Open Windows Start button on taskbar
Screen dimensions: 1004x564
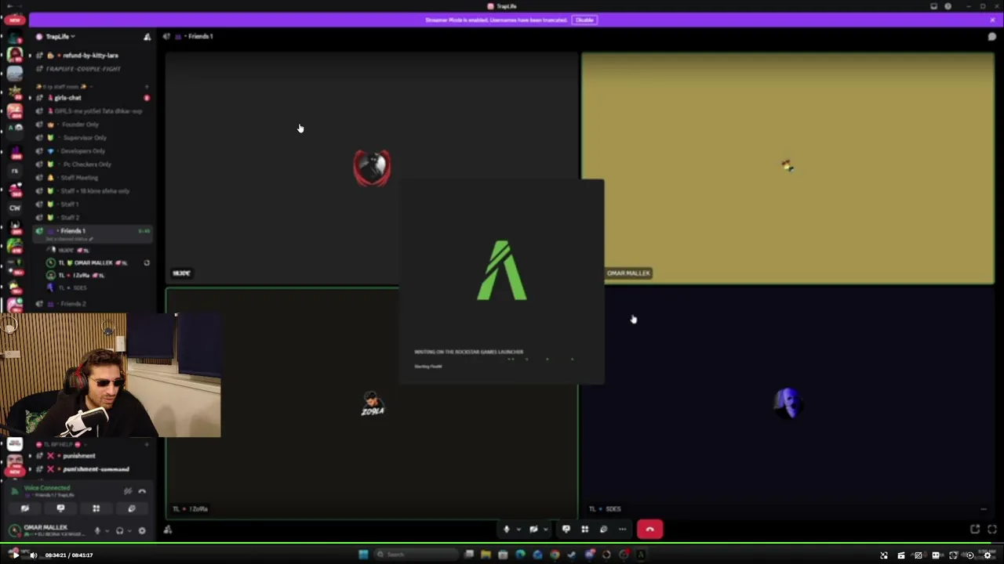click(363, 555)
